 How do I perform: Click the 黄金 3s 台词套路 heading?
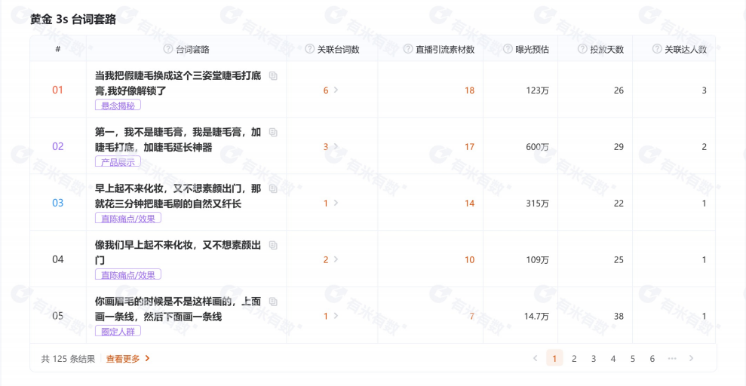[73, 20]
